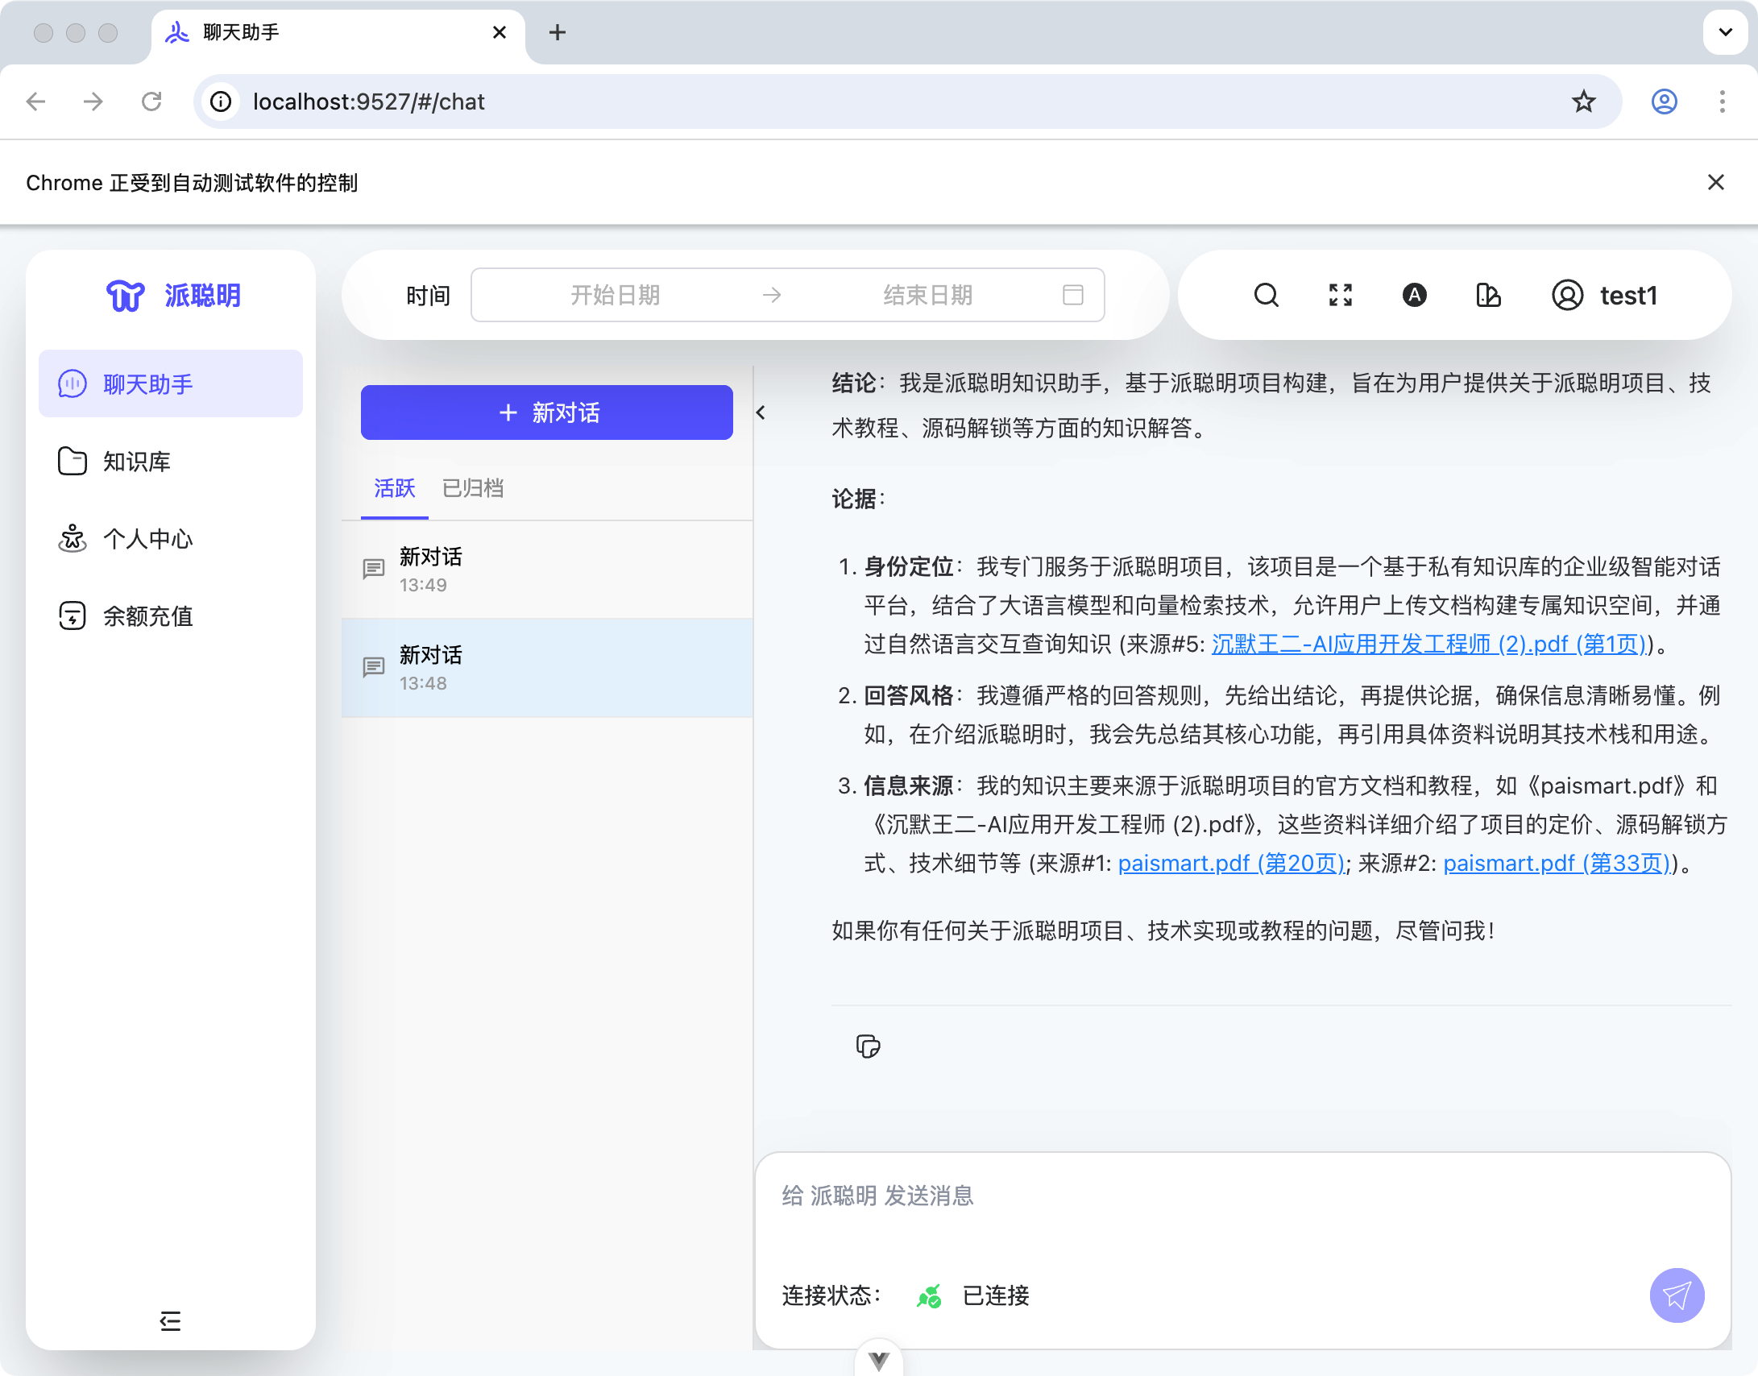This screenshot has height=1376, width=1758.
Task: Collapse the sidebar menu toggle at bottom
Action: click(170, 1320)
